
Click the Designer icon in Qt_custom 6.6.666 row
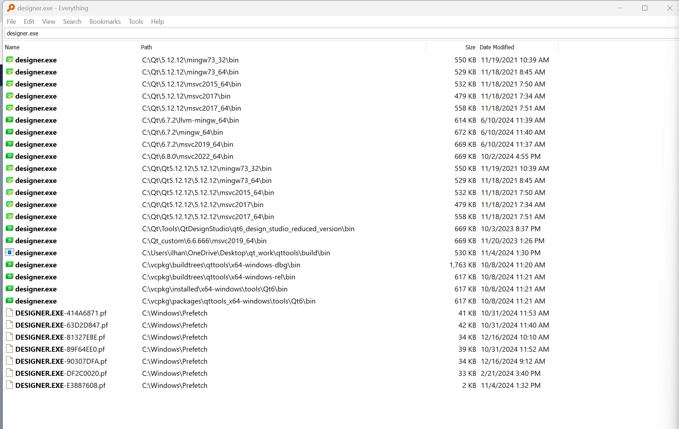click(x=10, y=240)
